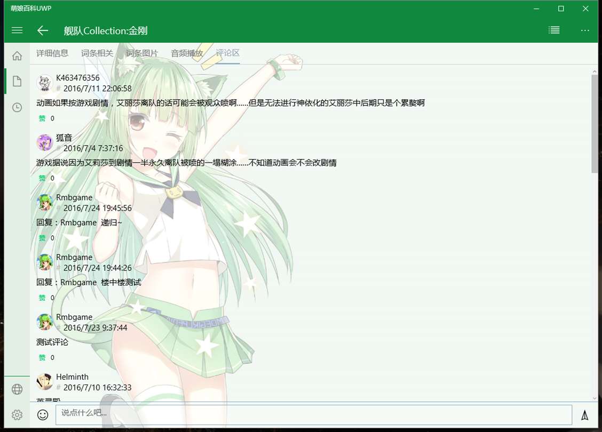Like 狐音's comment

click(x=42, y=178)
